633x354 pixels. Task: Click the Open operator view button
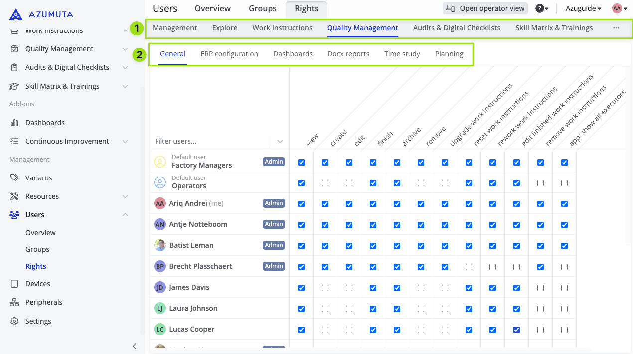(485, 8)
